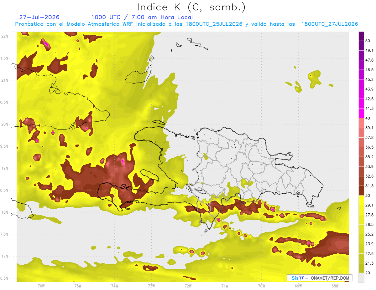
Task: Click the '21N' latitude label
Action: (x=5, y=80)
